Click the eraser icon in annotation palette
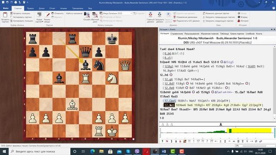 [260, 141]
